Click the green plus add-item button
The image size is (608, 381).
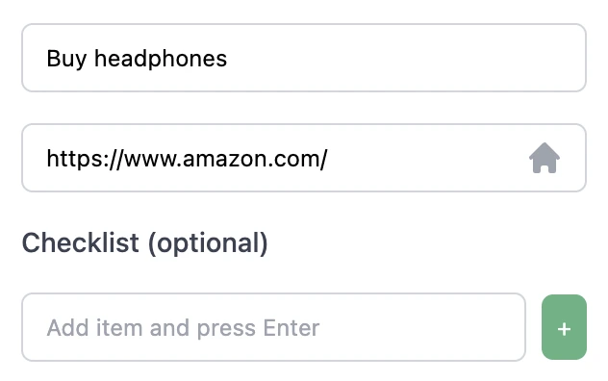point(564,327)
